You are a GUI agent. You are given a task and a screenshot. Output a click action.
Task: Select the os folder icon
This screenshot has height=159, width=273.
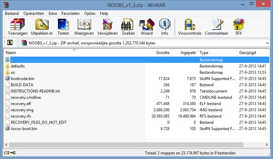point(7,72)
